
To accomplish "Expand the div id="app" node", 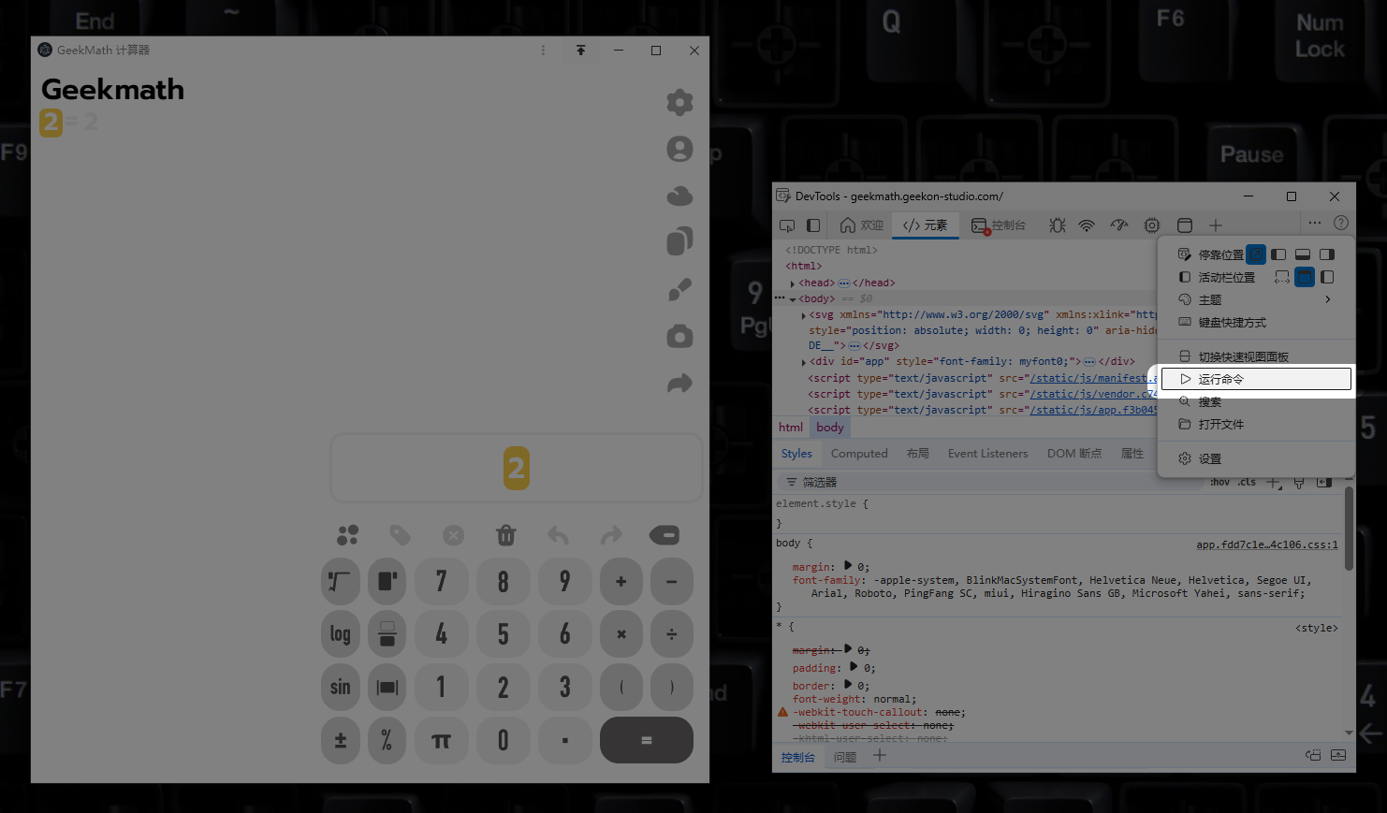I will coord(804,362).
